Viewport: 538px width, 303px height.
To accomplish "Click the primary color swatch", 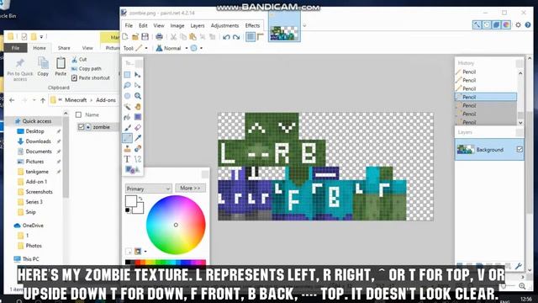I will [131, 201].
